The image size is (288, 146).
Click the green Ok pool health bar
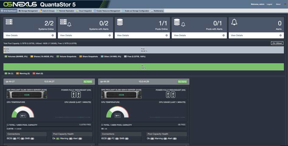[144, 67]
